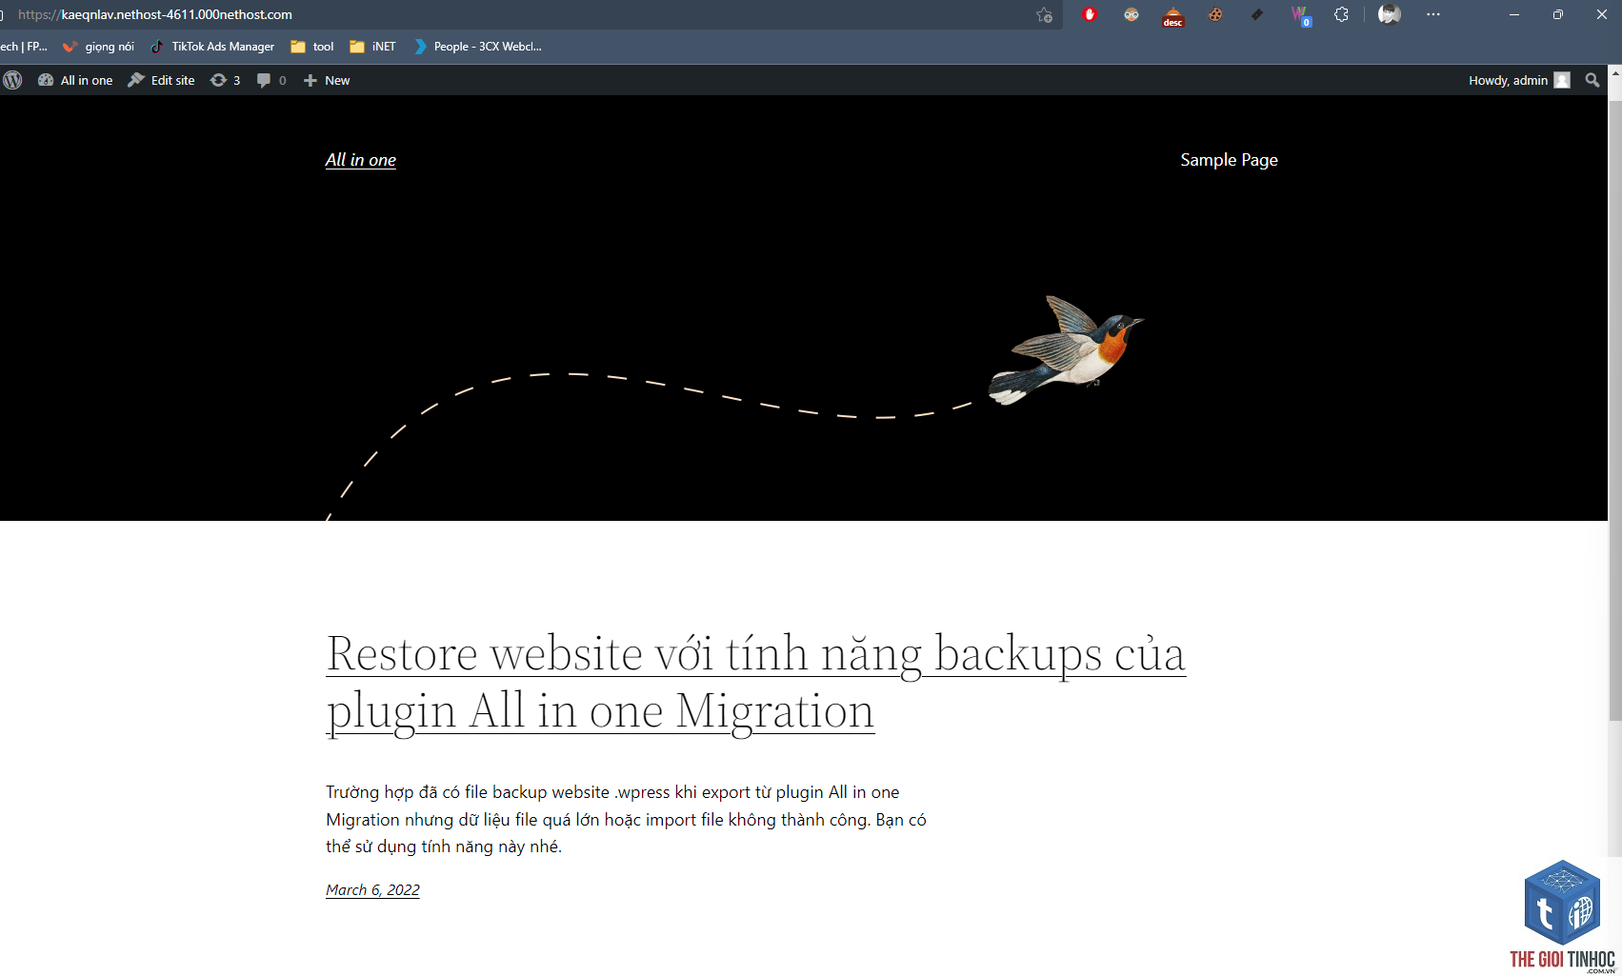Open the tool bookmarks folder

pyautogui.click(x=312, y=46)
